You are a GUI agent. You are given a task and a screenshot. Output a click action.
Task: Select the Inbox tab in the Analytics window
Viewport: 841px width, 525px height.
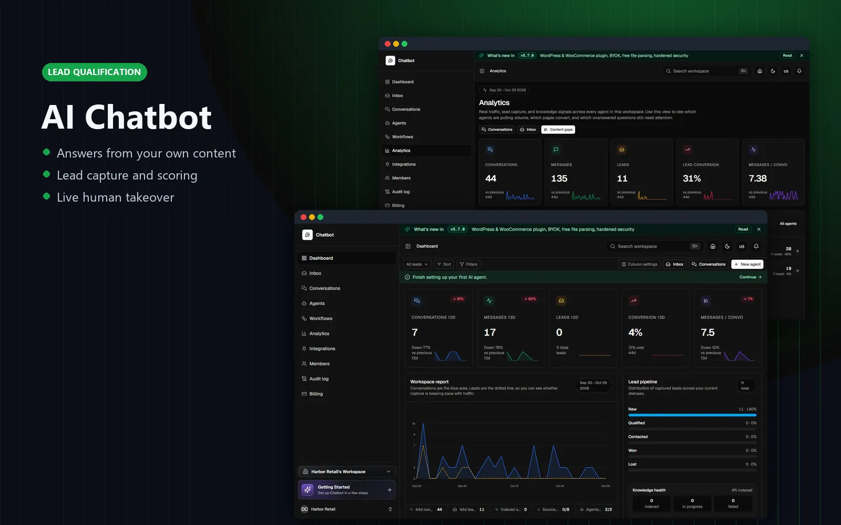[528, 130]
